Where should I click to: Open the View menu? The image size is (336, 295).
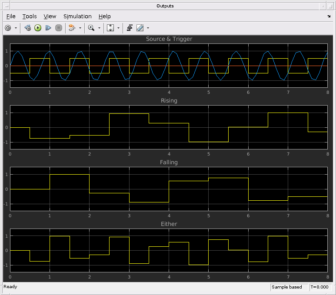click(x=50, y=16)
